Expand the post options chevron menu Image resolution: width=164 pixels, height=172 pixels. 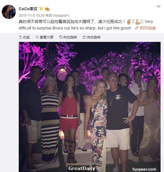point(159,6)
